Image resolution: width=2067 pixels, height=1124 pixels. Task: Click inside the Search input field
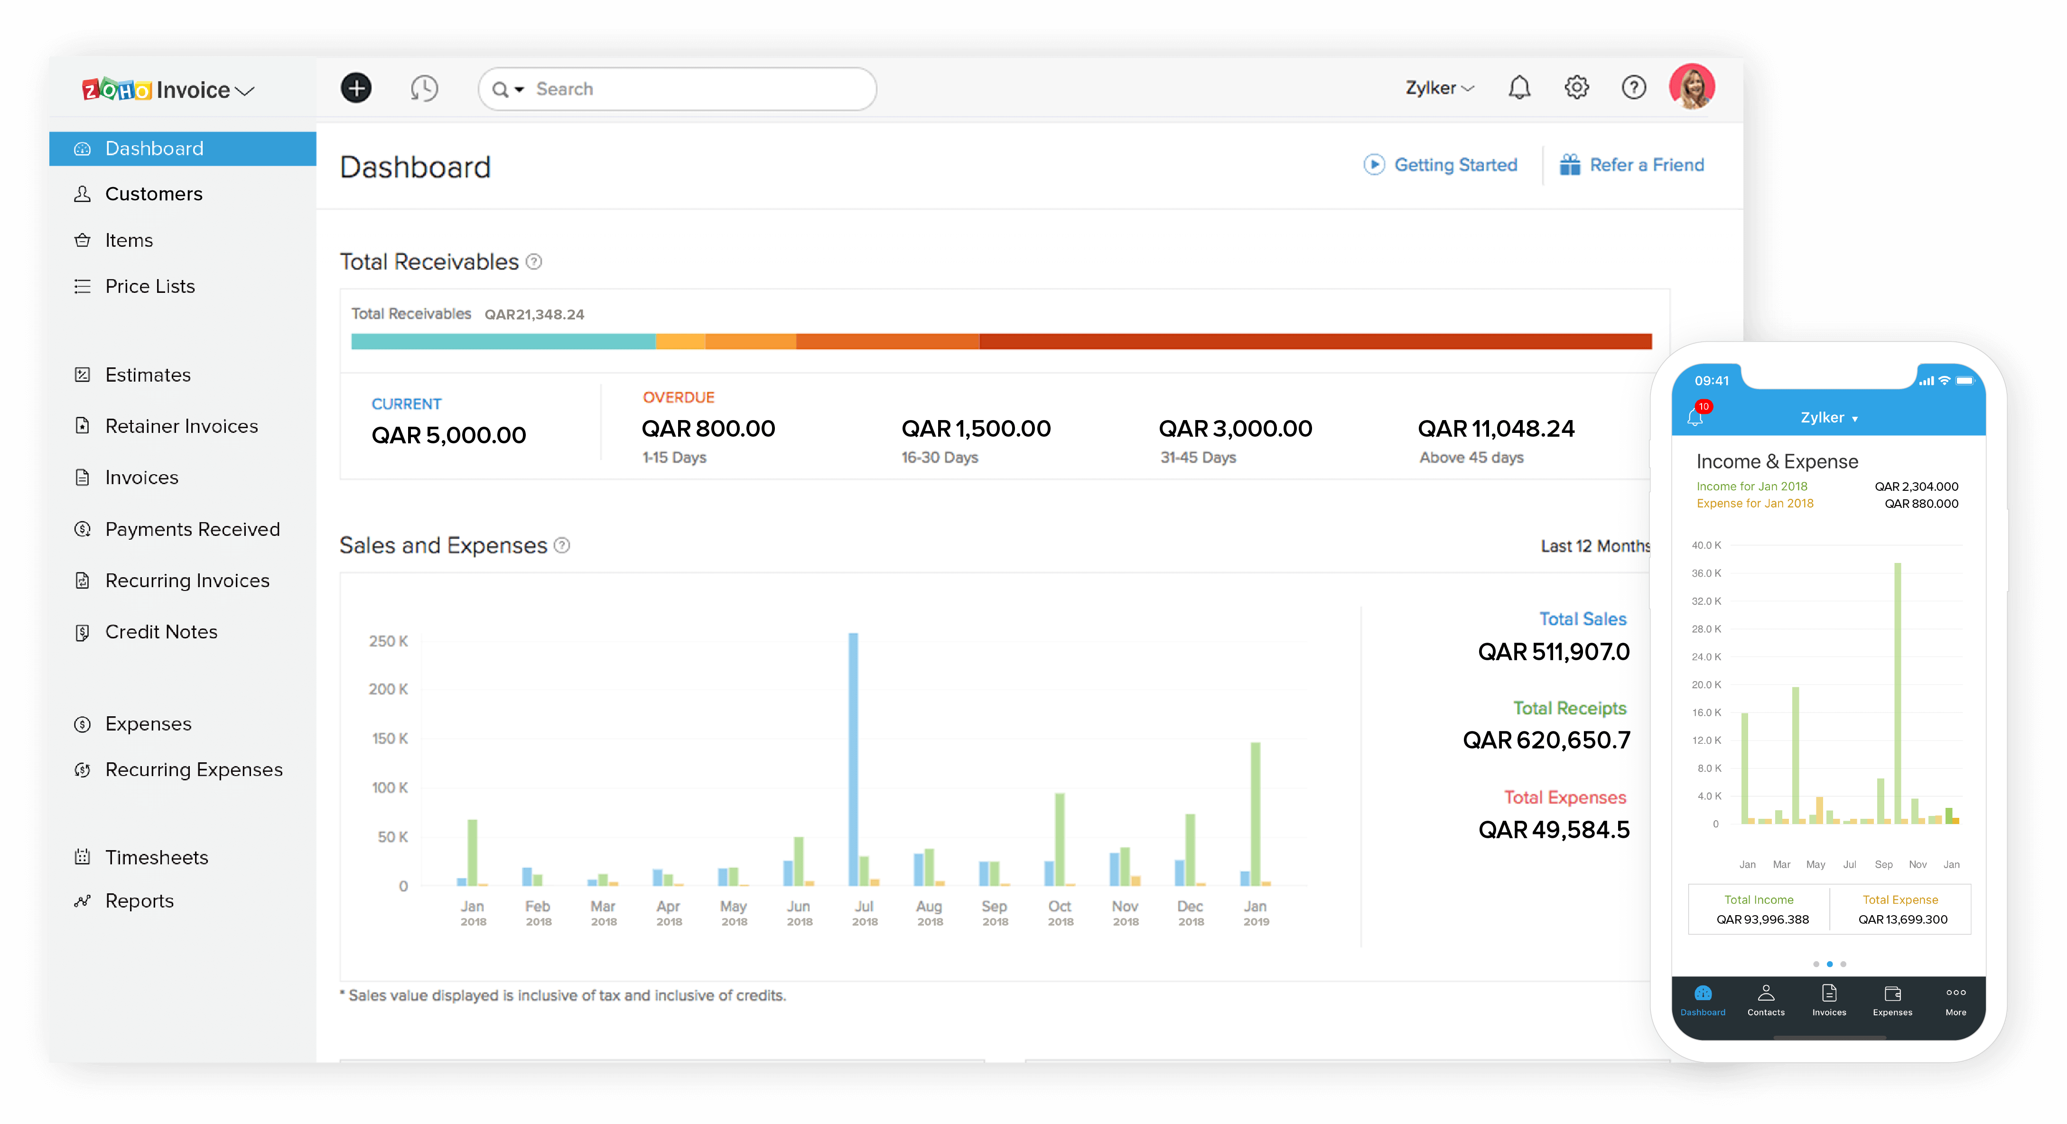coord(698,89)
